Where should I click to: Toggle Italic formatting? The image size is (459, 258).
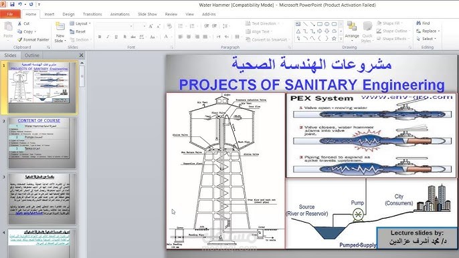pyautogui.click(x=108, y=37)
